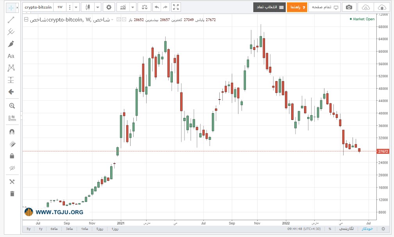
Task: Edit the crypto-bitcoin symbol field
Action: (38, 7)
